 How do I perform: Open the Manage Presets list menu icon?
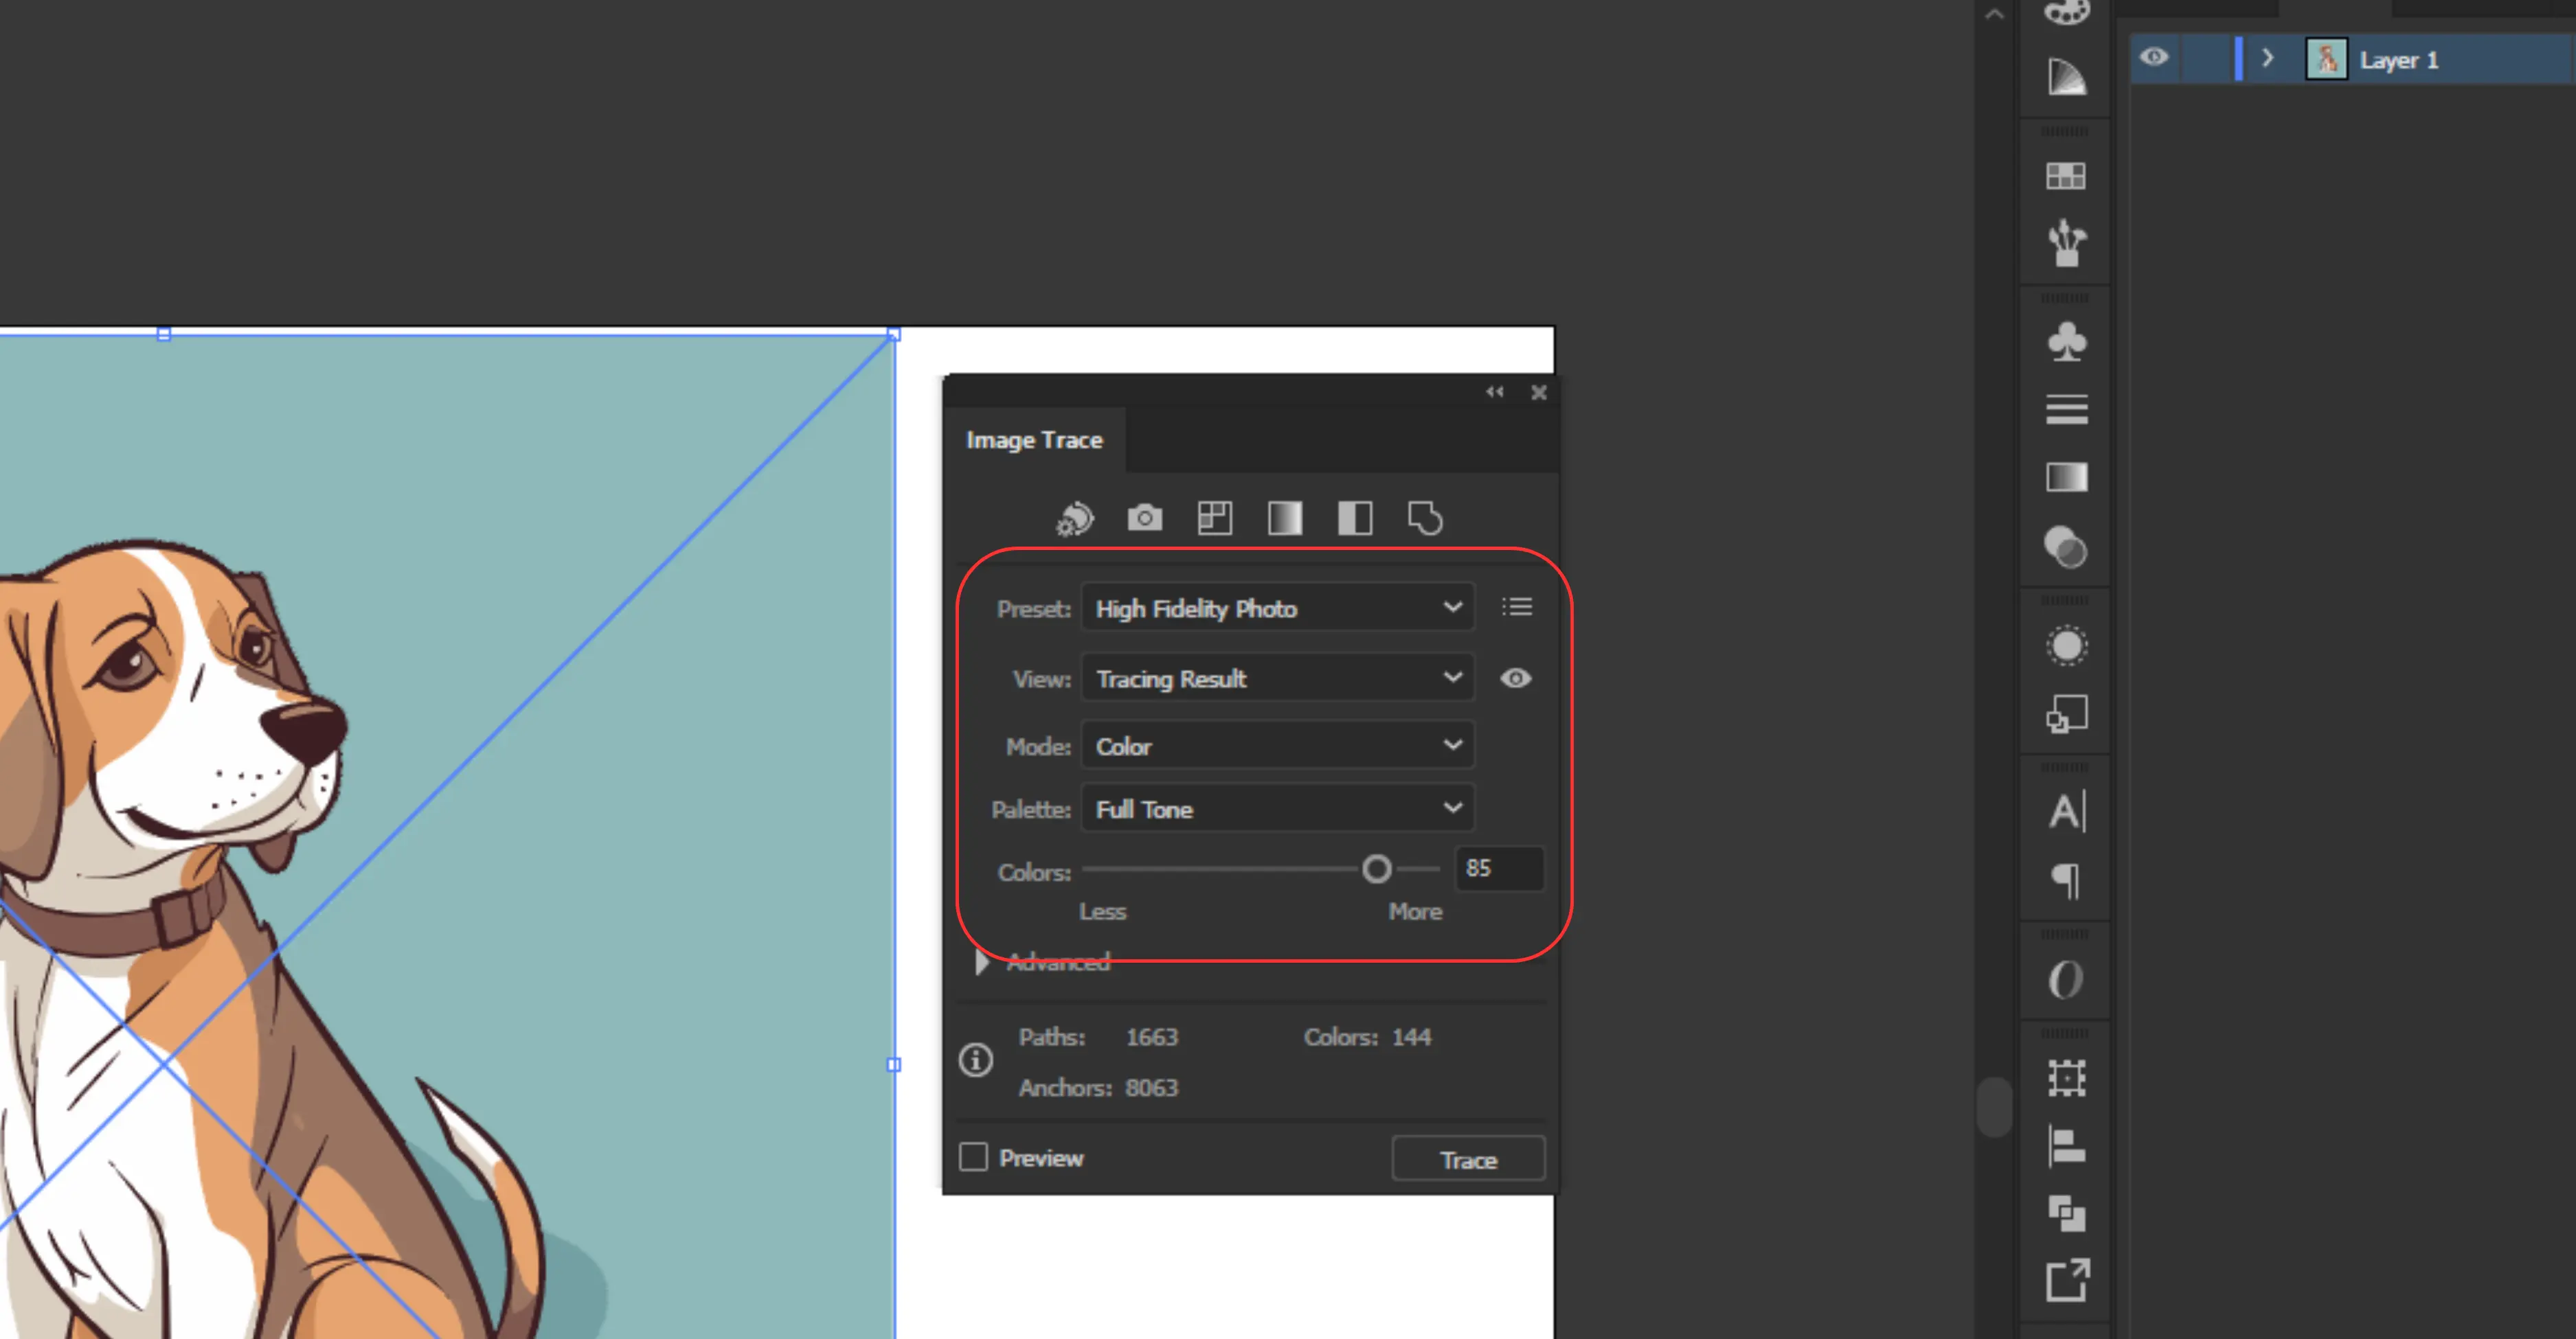coord(1517,606)
